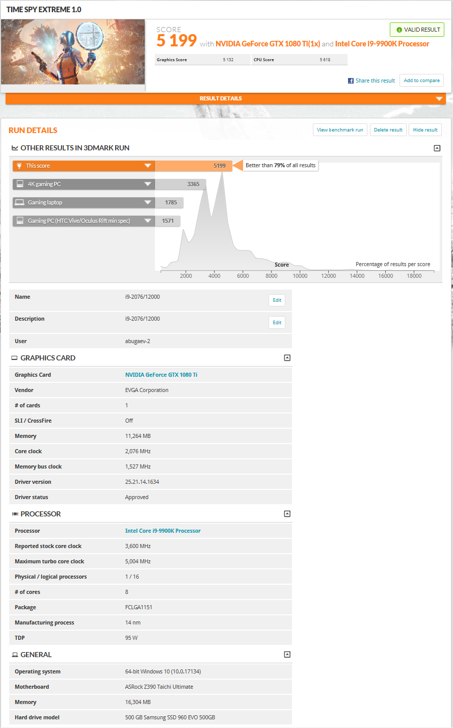Edit the Name field
Viewport: 453px width, 728px height.
277,300
